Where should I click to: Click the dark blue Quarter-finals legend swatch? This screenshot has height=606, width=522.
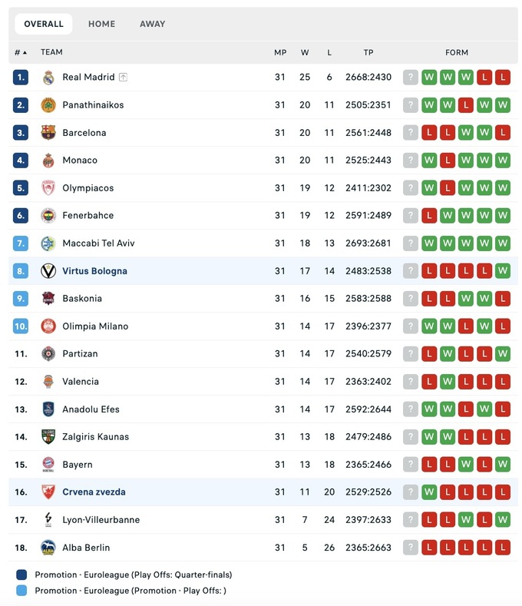pyautogui.click(x=21, y=575)
